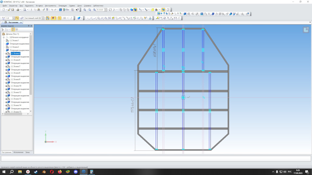Click the extrude operation icon in the 3D toolbar
Image resolution: width=312 pixels, height=175 pixels.
coord(185,14)
